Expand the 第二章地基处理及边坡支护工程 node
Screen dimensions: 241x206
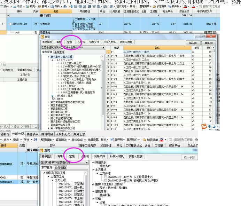point(48,102)
